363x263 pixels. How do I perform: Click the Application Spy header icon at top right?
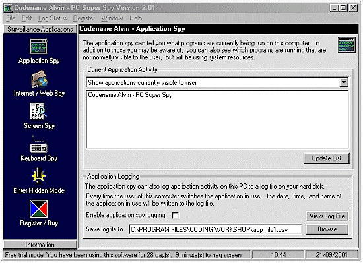tap(346, 45)
